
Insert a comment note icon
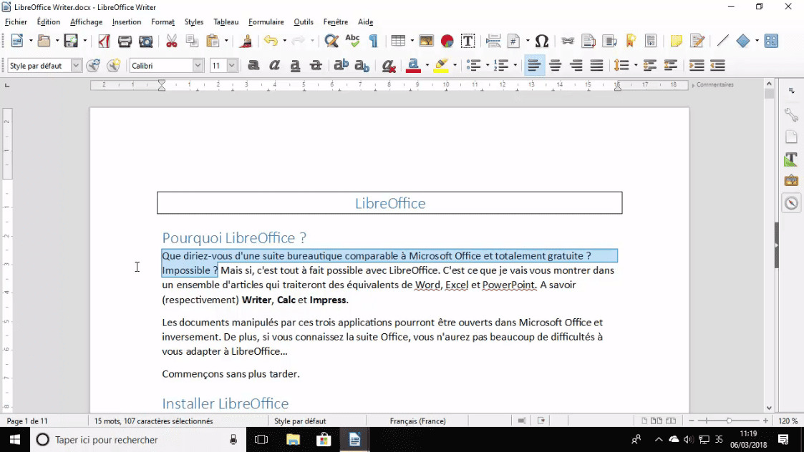tap(676, 41)
